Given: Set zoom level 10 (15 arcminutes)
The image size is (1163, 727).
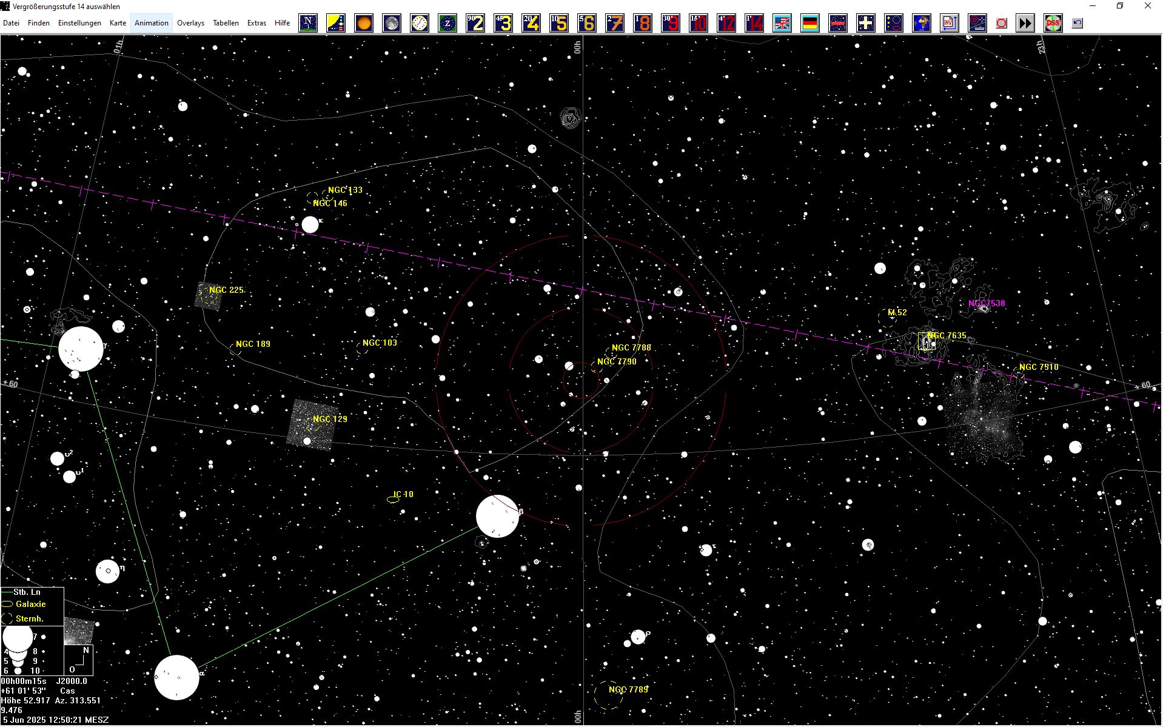Looking at the screenshot, I should click(x=699, y=23).
